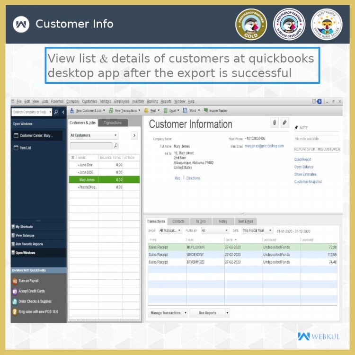This screenshot has width=355, height=355.
Task: Click the New Customer & Job icon
Action: (x=72, y=110)
